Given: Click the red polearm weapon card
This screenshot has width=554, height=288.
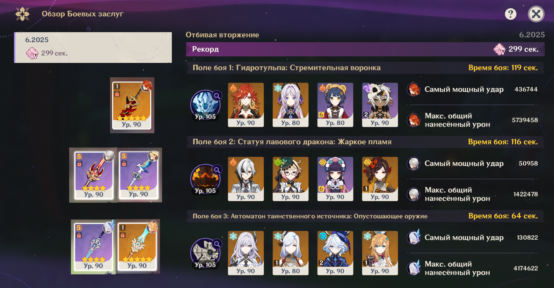Looking at the screenshot, I should (x=94, y=175).
